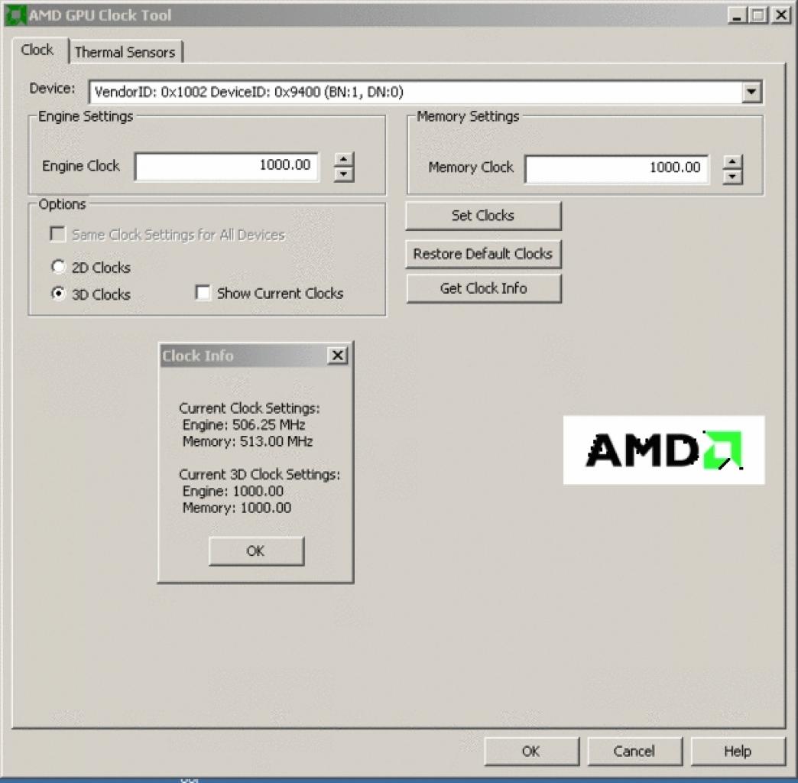Select the 2D Clocks radio button

[59, 267]
